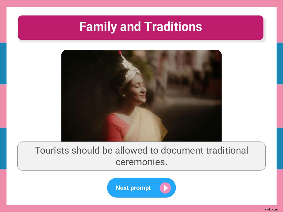Click the pink play arrow icon
Viewport: 283px width, 212px height.
(165, 188)
